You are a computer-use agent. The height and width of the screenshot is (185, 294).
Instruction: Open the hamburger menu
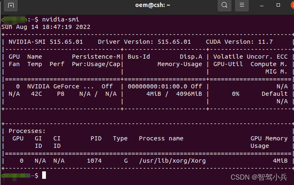pyautogui.click(x=241, y=5)
